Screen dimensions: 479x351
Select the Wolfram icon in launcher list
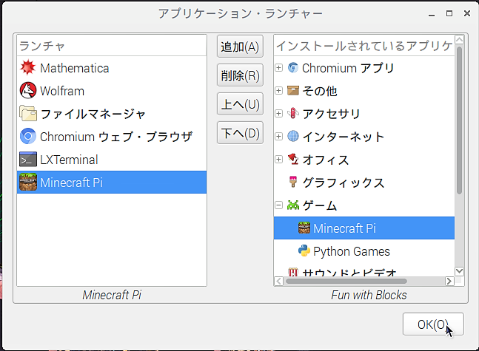pyautogui.click(x=28, y=91)
